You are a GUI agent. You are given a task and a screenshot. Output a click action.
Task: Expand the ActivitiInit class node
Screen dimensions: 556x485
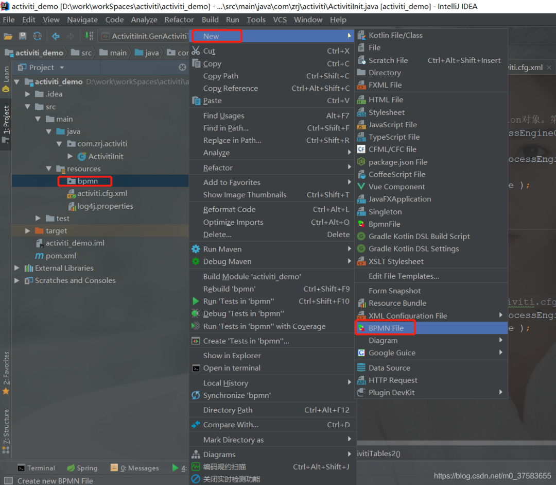pos(70,156)
